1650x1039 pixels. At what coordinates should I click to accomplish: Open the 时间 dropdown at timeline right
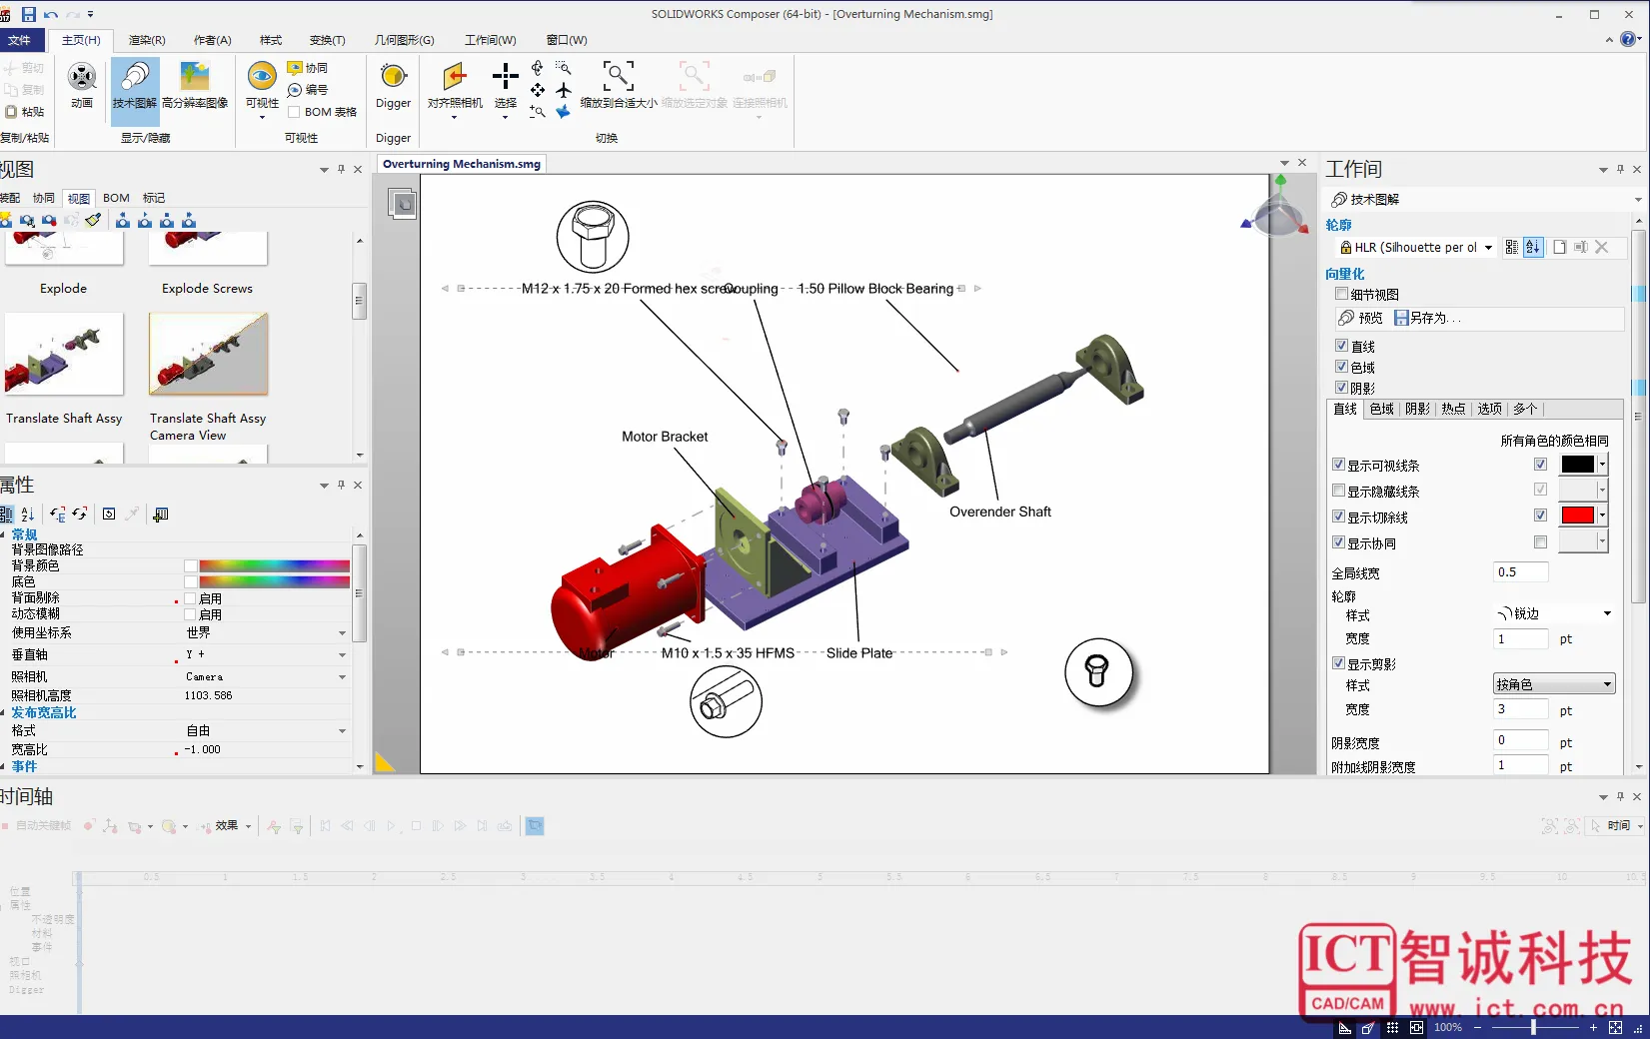click(x=1617, y=826)
